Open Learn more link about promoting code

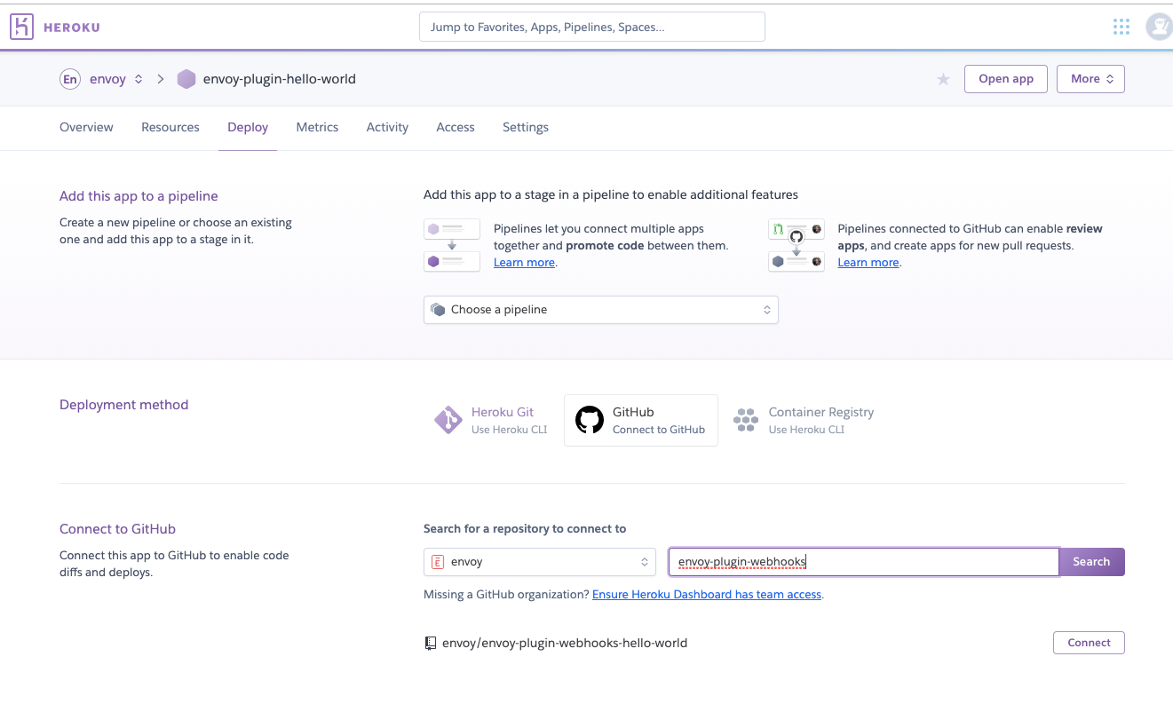(x=524, y=263)
